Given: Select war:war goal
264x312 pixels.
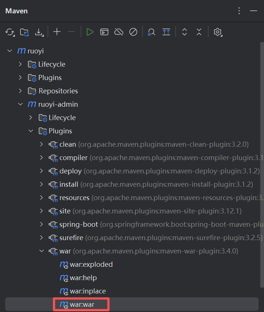Looking at the screenshot, I should [82, 305].
